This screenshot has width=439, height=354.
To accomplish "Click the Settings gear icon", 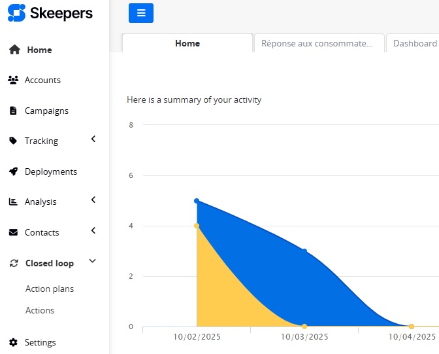I will pos(13,342).
